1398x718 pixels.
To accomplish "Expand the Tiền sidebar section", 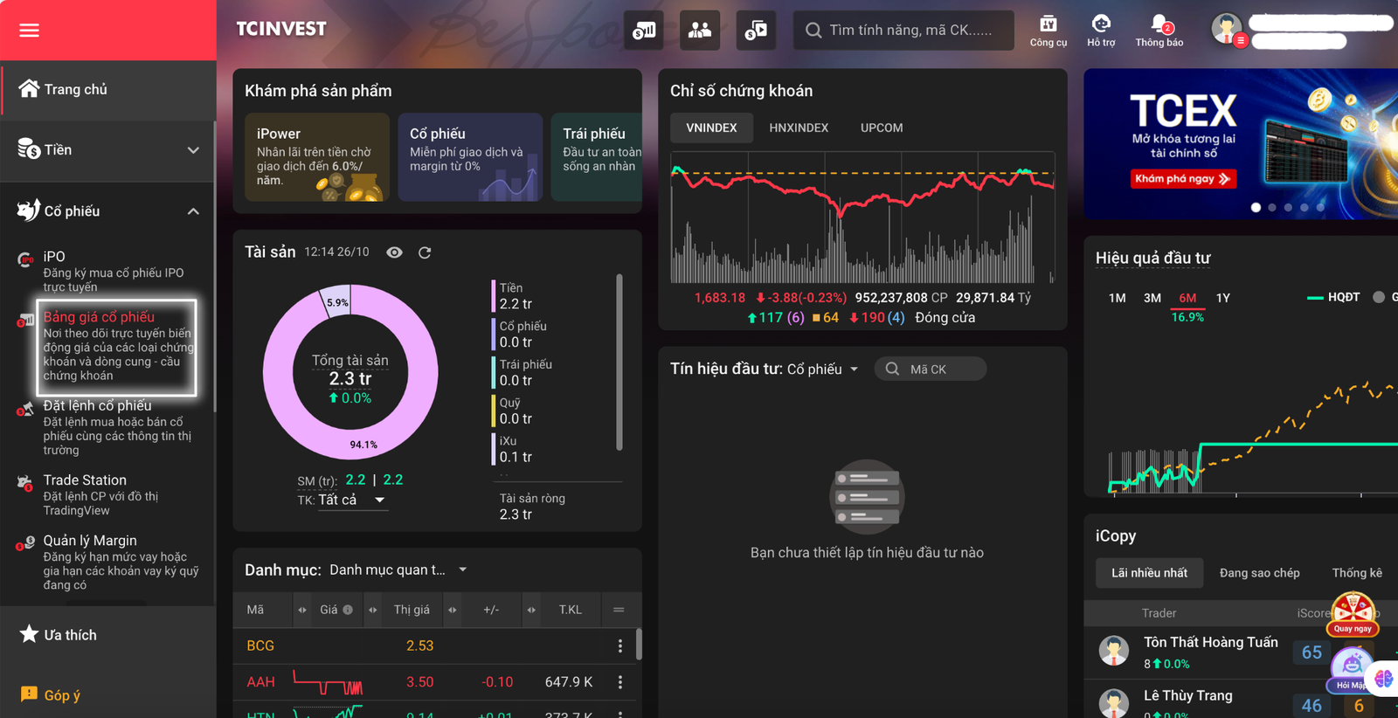I will pos(193,150).
